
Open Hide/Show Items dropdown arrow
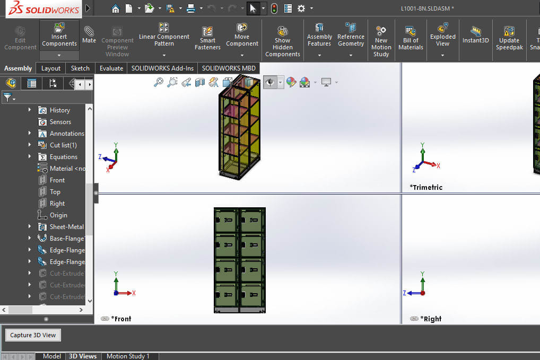click(x=280, y=82)
